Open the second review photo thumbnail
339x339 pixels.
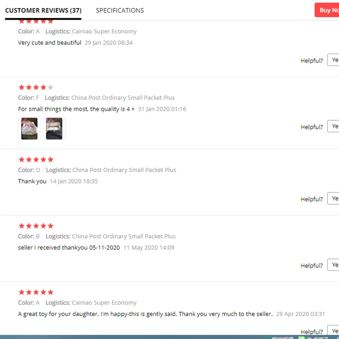pos(54,129)
